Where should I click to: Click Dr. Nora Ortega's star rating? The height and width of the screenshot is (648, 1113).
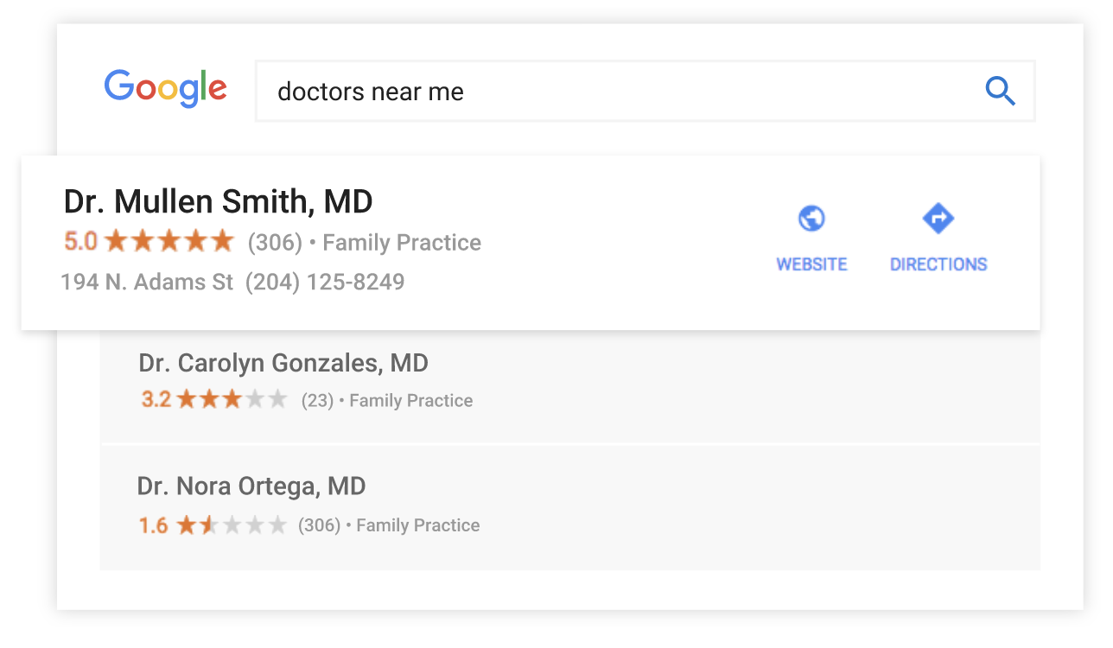232,524
